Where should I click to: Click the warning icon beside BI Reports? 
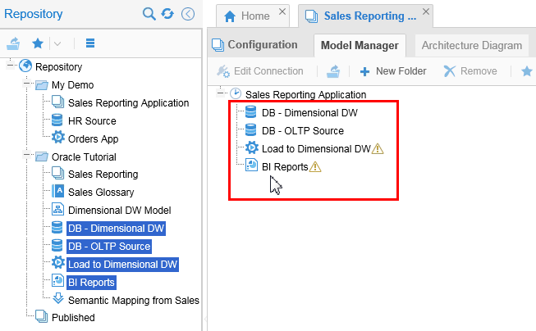point(316,167)
